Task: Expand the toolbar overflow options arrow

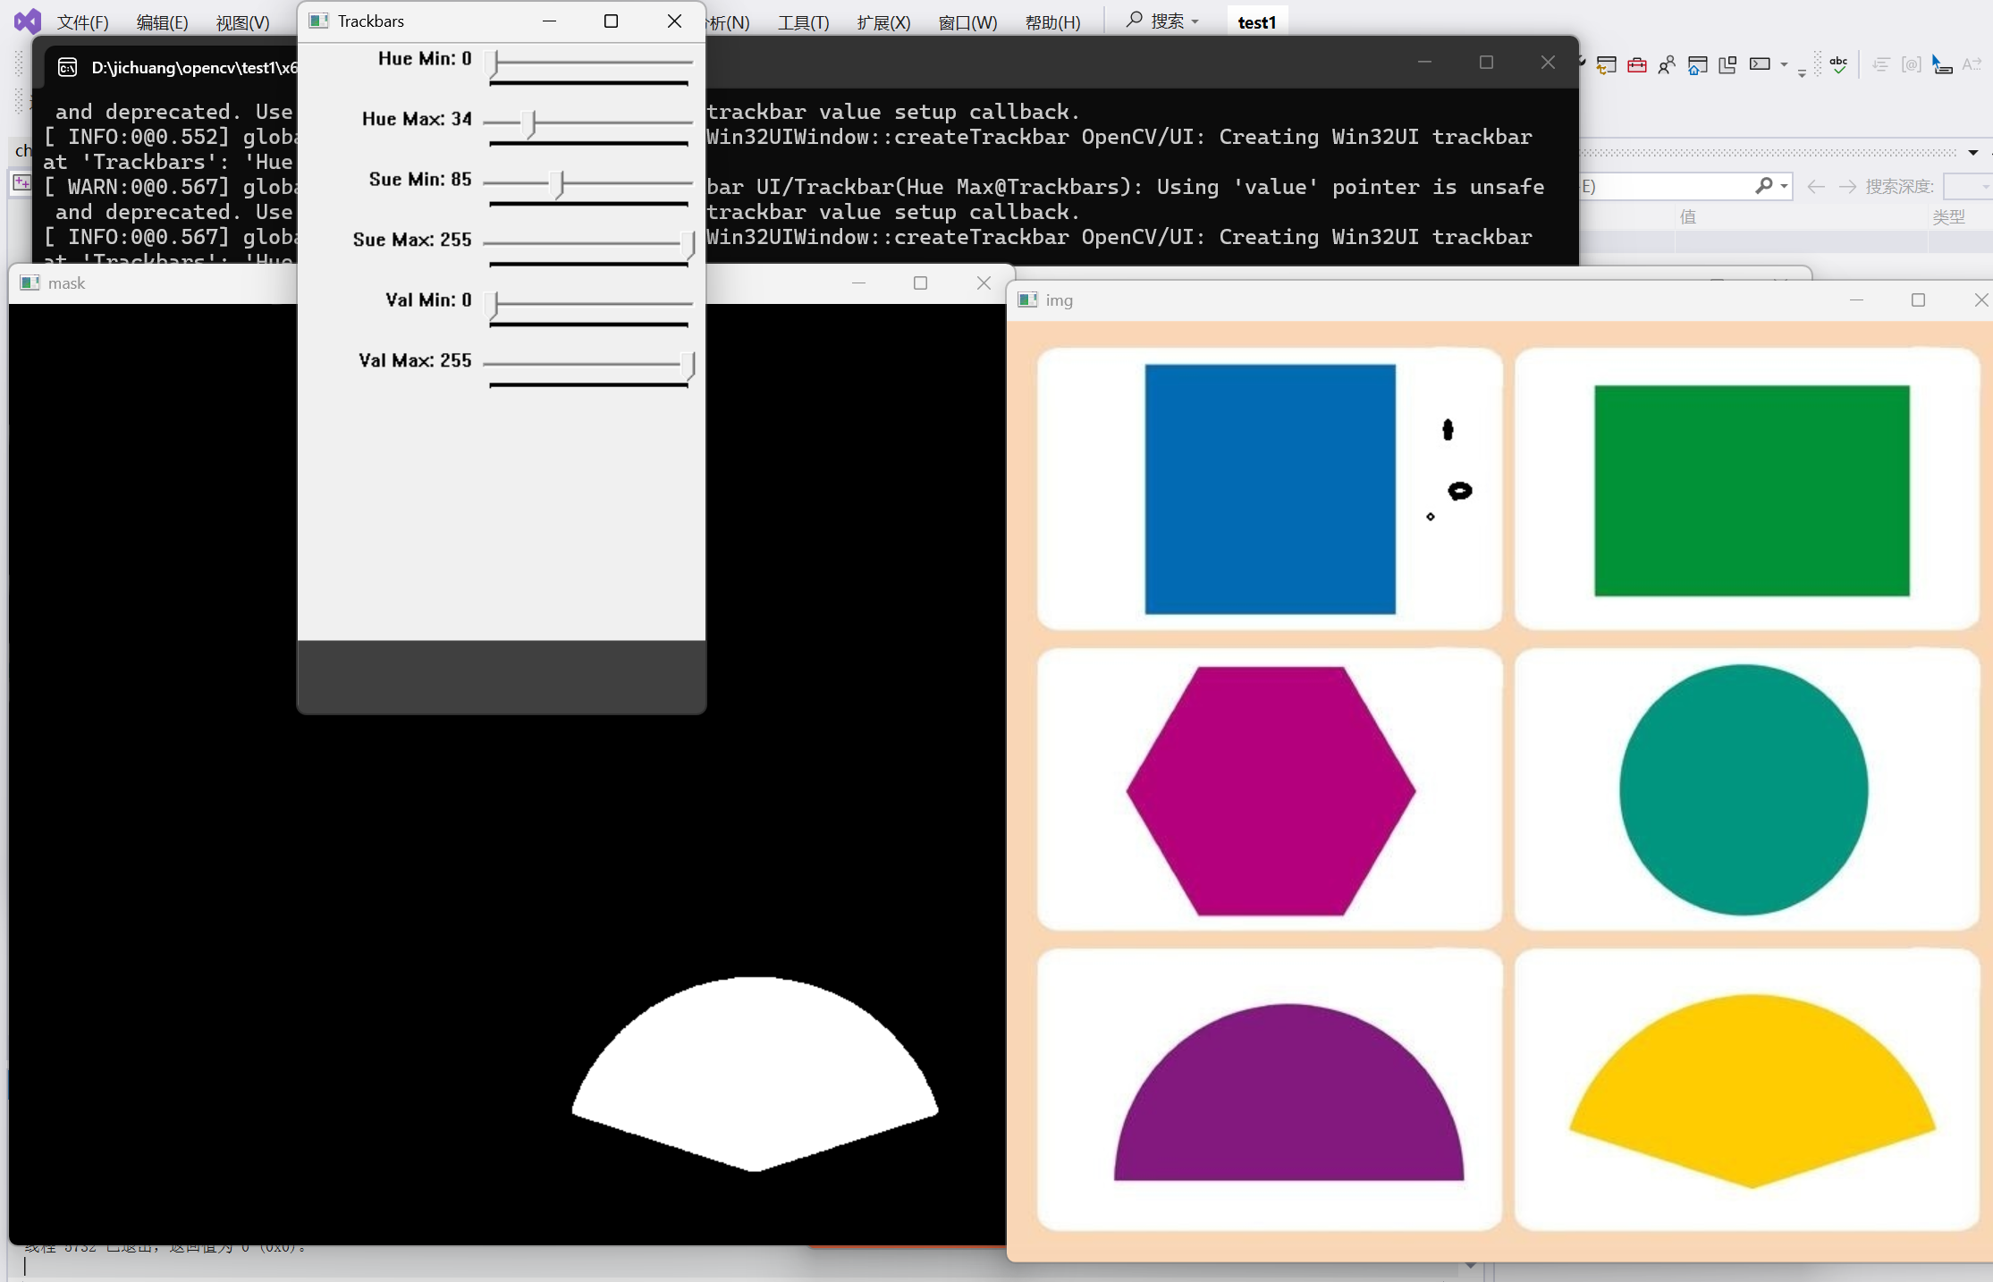Action: click(x=1802, y=73)
